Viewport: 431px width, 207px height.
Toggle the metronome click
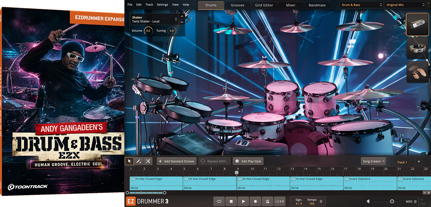click(x=267, y=202)
